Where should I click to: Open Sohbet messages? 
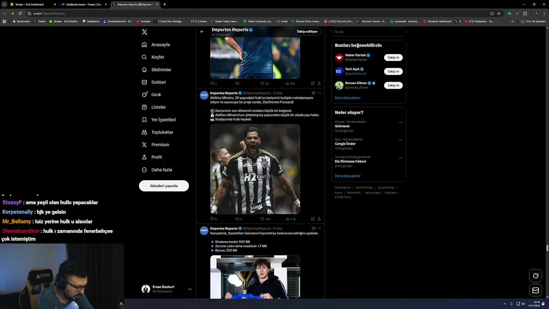(154, 82)
